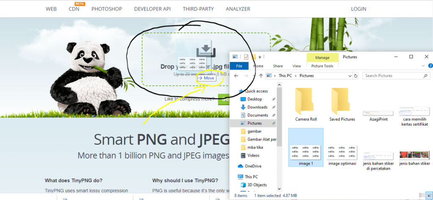This screenshot has height=200, width=433.
Task: Select the jenis bahan stiker file
Action: (x=414, y=158)
